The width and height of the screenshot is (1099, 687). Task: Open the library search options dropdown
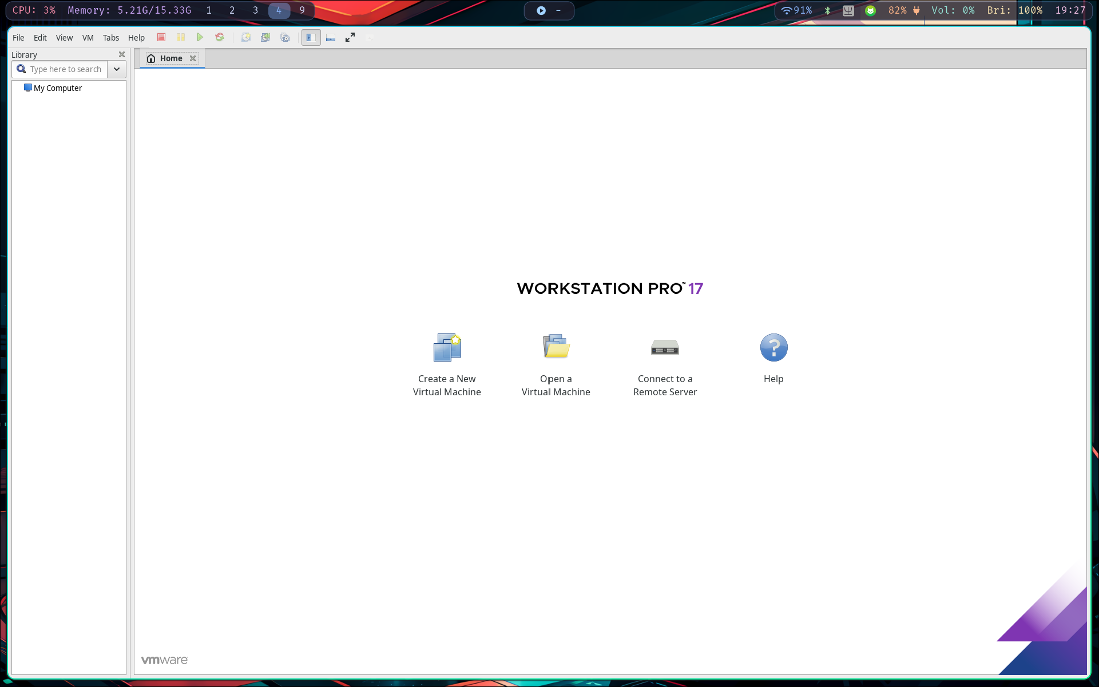pos(116,69)
